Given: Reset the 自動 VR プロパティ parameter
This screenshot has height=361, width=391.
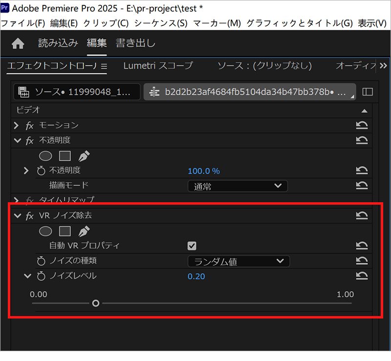Looking at the screenshot, I should 362,246.
